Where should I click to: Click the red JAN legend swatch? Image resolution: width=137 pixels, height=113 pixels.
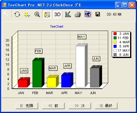pos(115,34)
